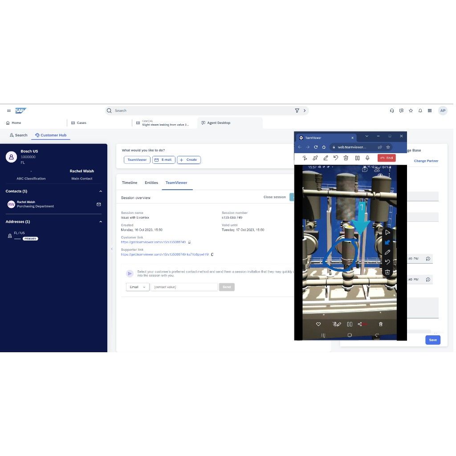Copy the customer link to clipboard
456x456 pixels.
pyautogui.click(x=190, y=242)
